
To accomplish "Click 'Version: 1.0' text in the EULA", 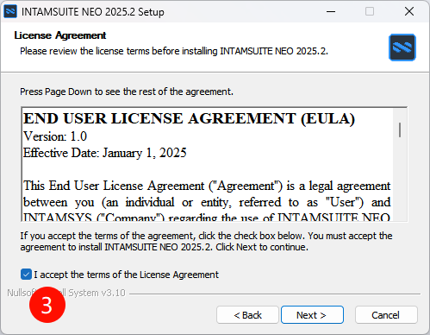I will [x=55, y=136].
